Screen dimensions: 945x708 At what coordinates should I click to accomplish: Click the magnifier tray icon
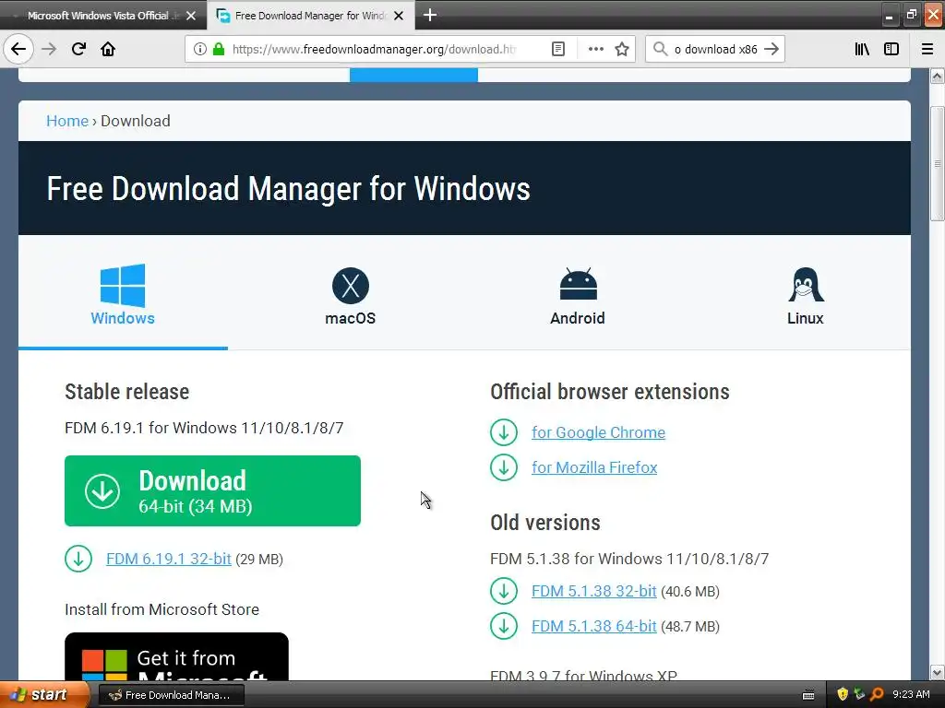tap(877, 695)
